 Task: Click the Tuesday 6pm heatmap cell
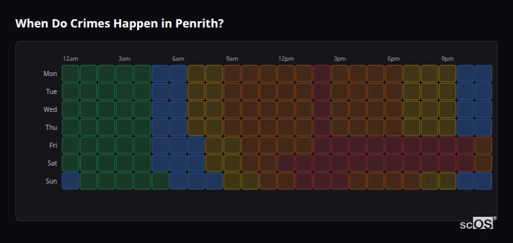pos(394,91)
